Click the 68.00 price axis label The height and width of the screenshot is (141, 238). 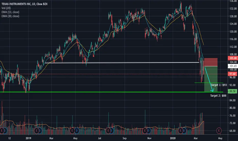tap(233, 131)
